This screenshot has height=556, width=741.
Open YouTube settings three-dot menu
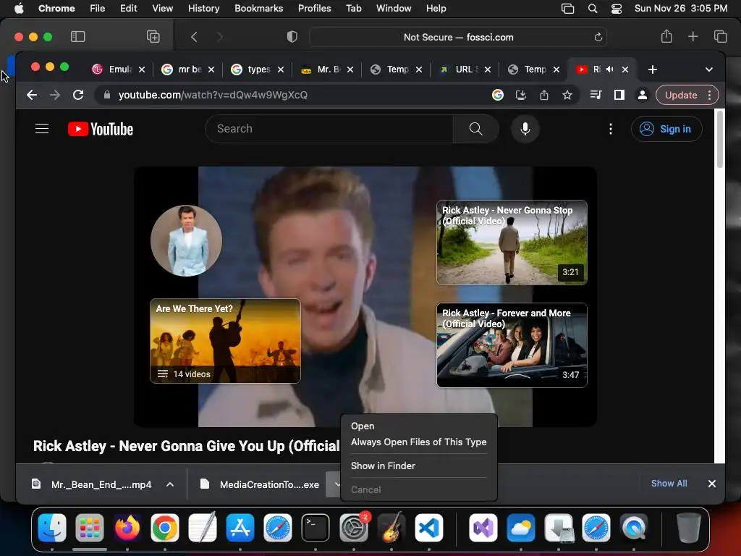(x=611, y=129)
